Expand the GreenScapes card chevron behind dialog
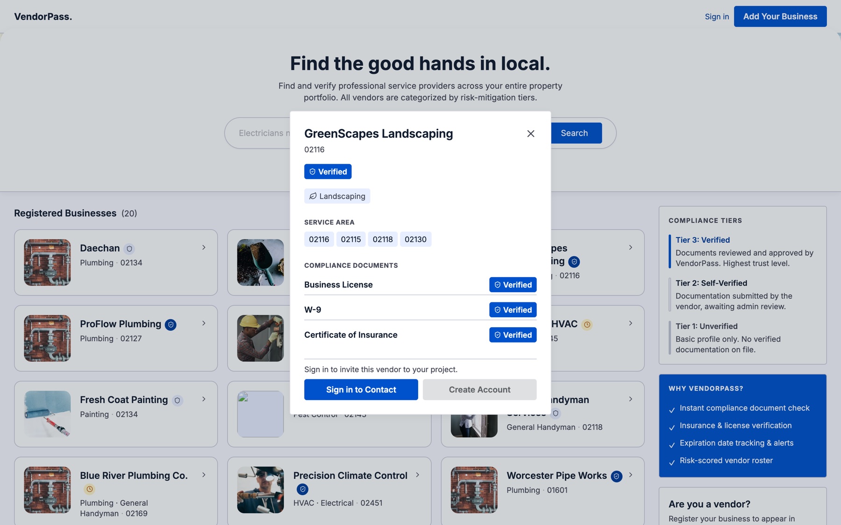Image resolution: width=841 pixels, height=525 pixels. tap(631, 247)
